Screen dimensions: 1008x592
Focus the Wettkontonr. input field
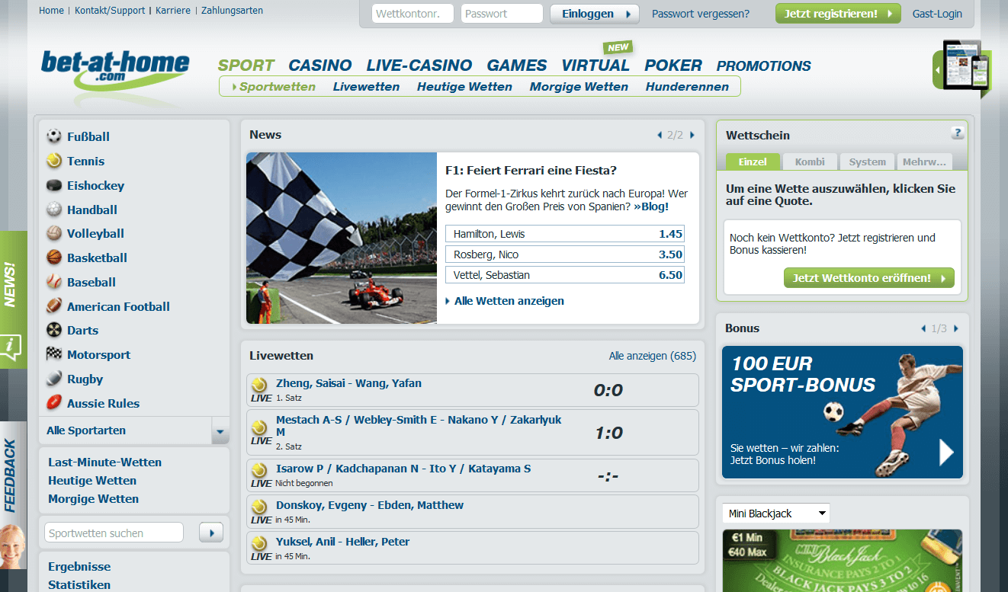point(413,14)
